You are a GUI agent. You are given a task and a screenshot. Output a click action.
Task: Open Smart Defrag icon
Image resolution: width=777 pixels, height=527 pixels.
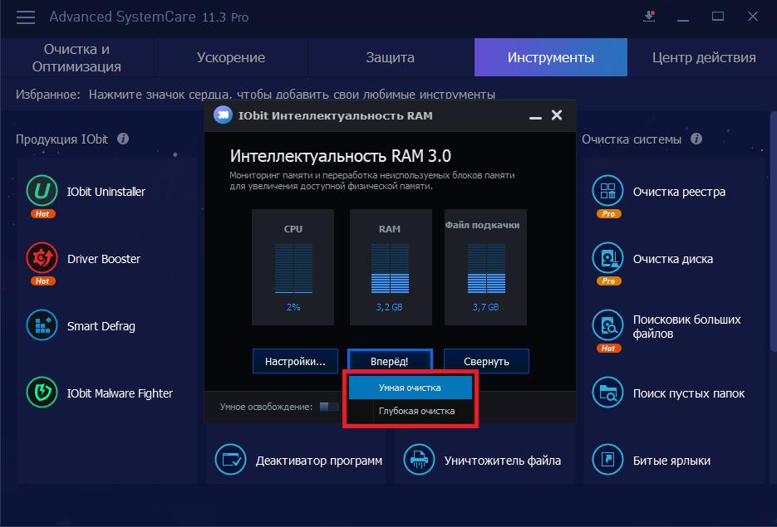pos(42,325)
